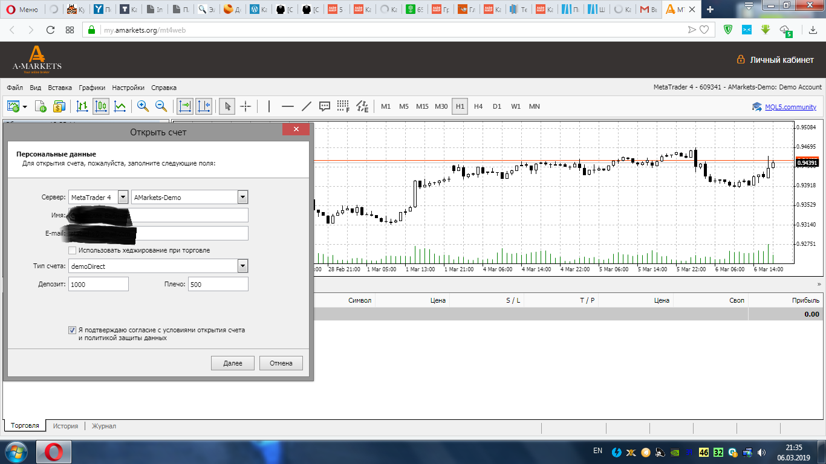Open a new browser tab
Screen dimensions: 826x464
click(710, 9)
